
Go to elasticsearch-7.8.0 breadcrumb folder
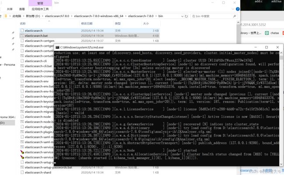point(141,16)
